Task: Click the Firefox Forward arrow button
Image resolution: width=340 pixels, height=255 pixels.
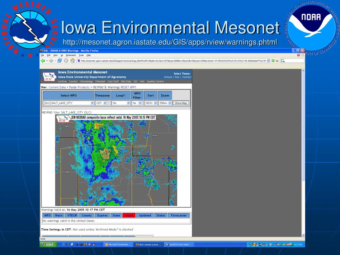Action: [x=51, y=61]
